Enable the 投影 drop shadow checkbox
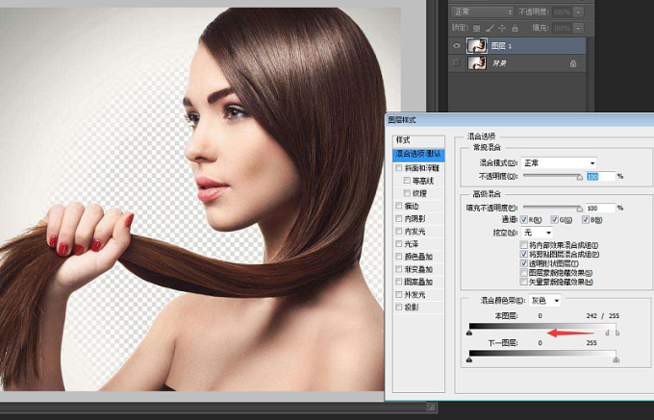 pos(398,307)
